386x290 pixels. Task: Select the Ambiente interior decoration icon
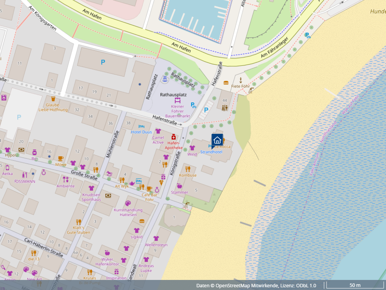pos(66,179)
